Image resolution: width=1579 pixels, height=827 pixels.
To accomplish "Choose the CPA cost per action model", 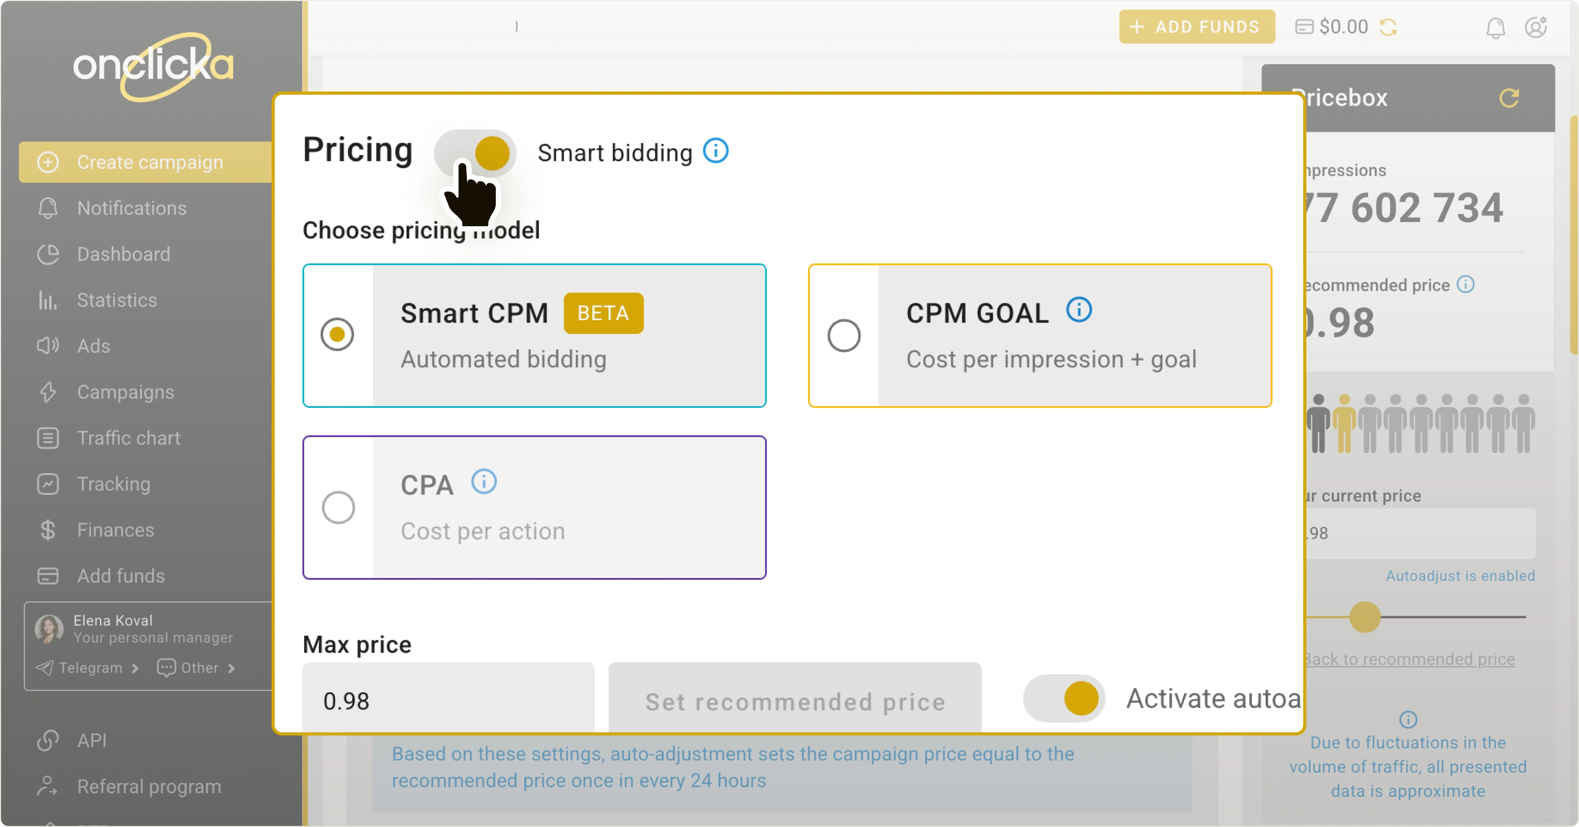I will pos(338,507).
